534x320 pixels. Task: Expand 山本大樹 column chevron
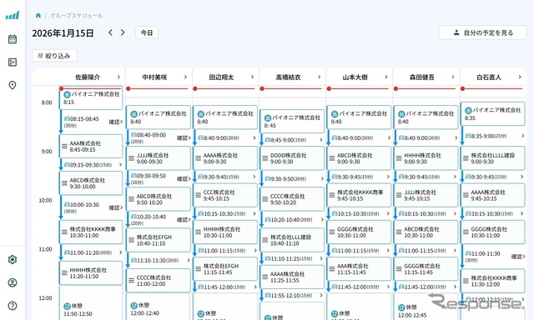(385, 77)
